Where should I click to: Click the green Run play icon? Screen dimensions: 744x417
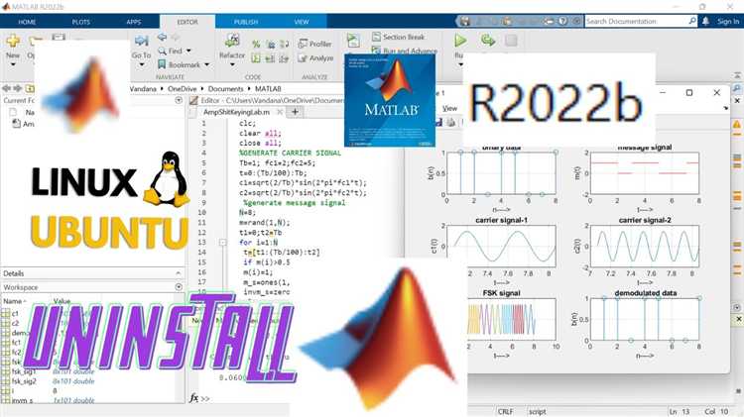pyautogui.click(x=460, y=41)
